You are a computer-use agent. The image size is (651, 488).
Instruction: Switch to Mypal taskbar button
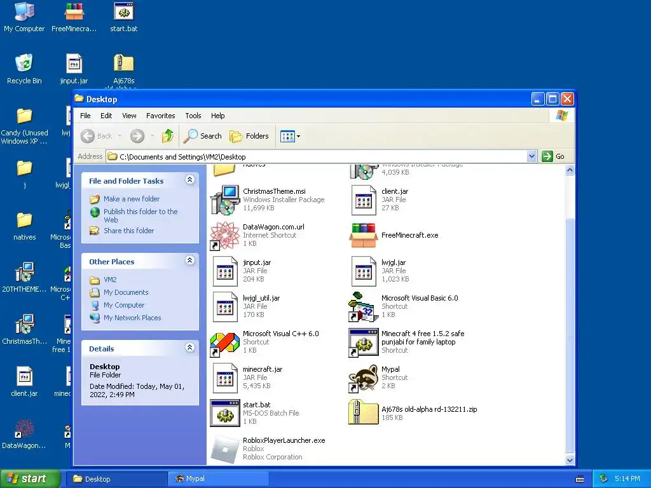(x=218, y=479)
